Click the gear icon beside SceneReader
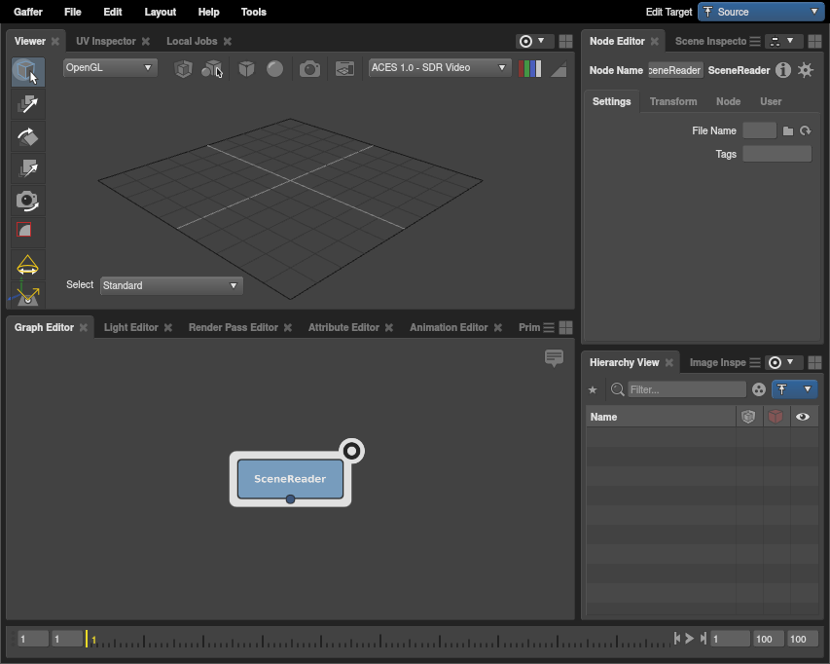 806,70
